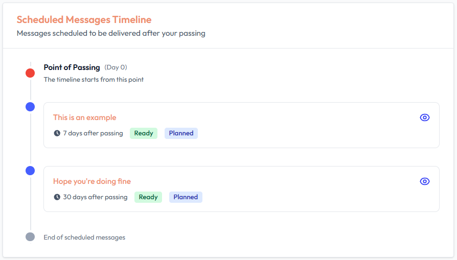The height and width of the screenshot is (260, 457).
Task: Click the 'Point of Passing' heading
Action: click(72, 67)
